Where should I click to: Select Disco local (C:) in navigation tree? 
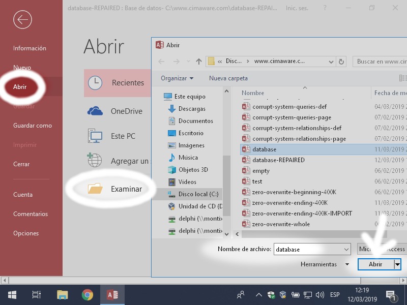click(198, 194)
